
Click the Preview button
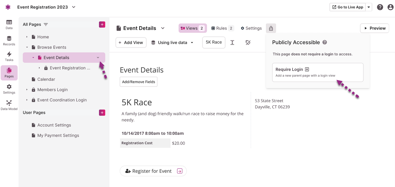pos(374,28)
